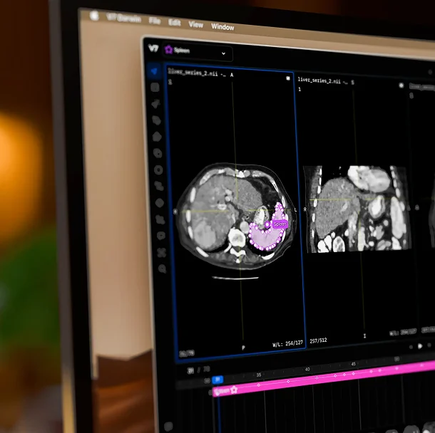
Task: Click the sagittal liver scan view
Action: click(x=356, y=209)
